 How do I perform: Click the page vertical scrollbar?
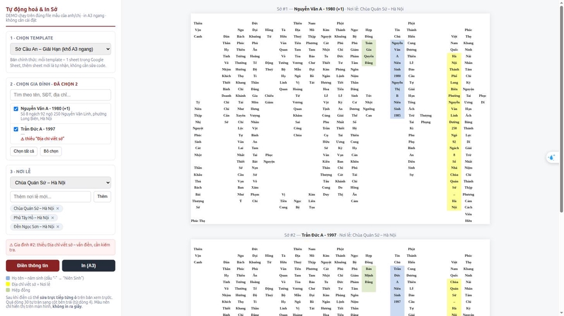coord(561,108)
